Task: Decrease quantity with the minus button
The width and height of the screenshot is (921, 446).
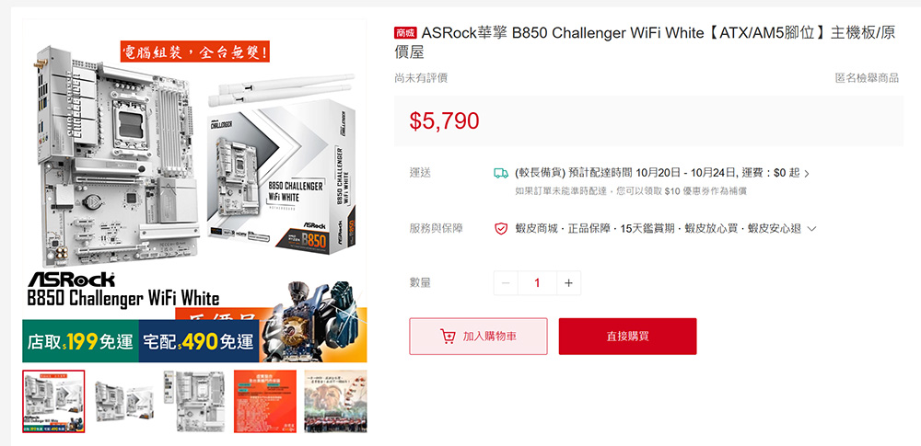Action: [x=506, y=283]
